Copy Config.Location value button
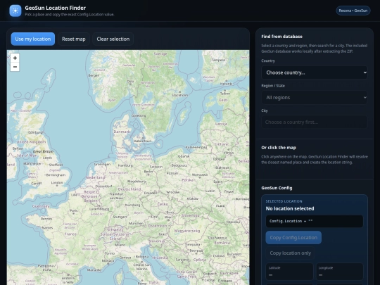The width and height of the screenshot is (380, 285). [293, 238]
